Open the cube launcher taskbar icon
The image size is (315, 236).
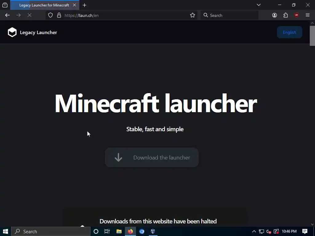(x=153, y=231)
